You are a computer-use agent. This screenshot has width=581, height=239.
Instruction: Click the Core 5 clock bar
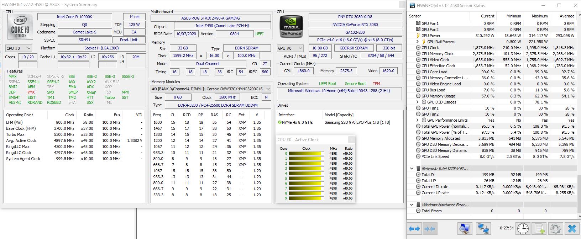point(307,179)
